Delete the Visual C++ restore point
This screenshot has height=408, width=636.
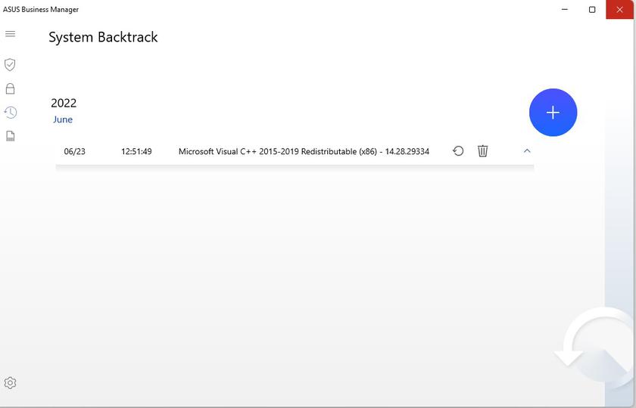click(x=482, y=151)
